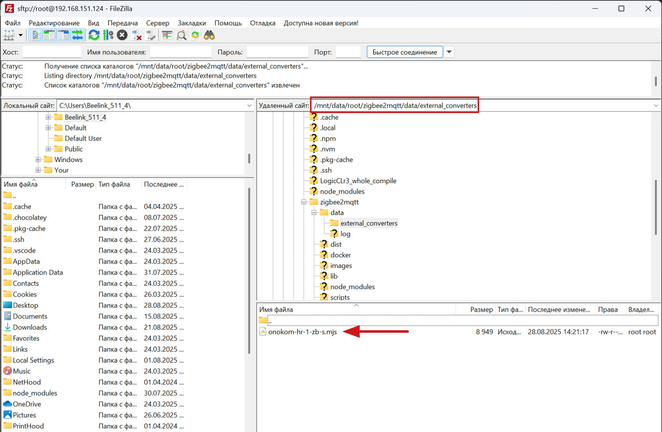
Task: Refresh the file and folder lists
Action: pyautogui.click(x=94, y=35)
